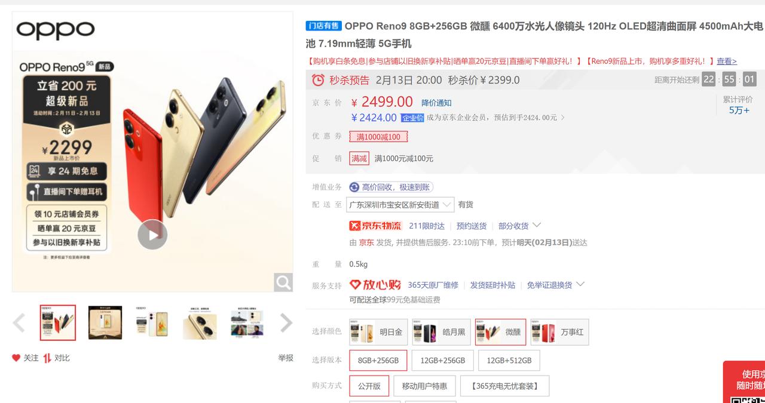765x403 pixels.
Task: Expand service support chevron after 免举证退换货
Action: [x=580, y=284]
